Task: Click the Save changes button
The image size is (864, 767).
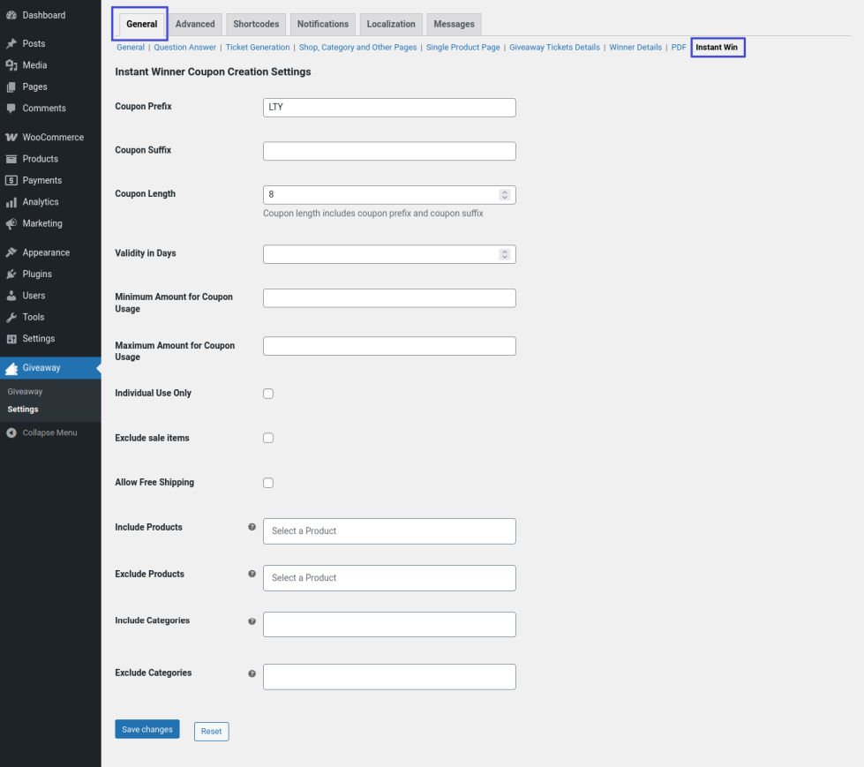Action: pyautogui.click(x=147, y=729)
